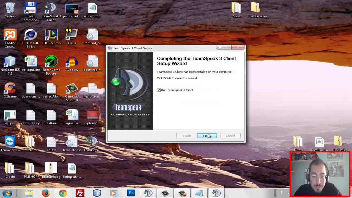Select the LOL Recorder desktop icon
The width and height of the screenshot is (352, 198).
(x=51, y=37)
